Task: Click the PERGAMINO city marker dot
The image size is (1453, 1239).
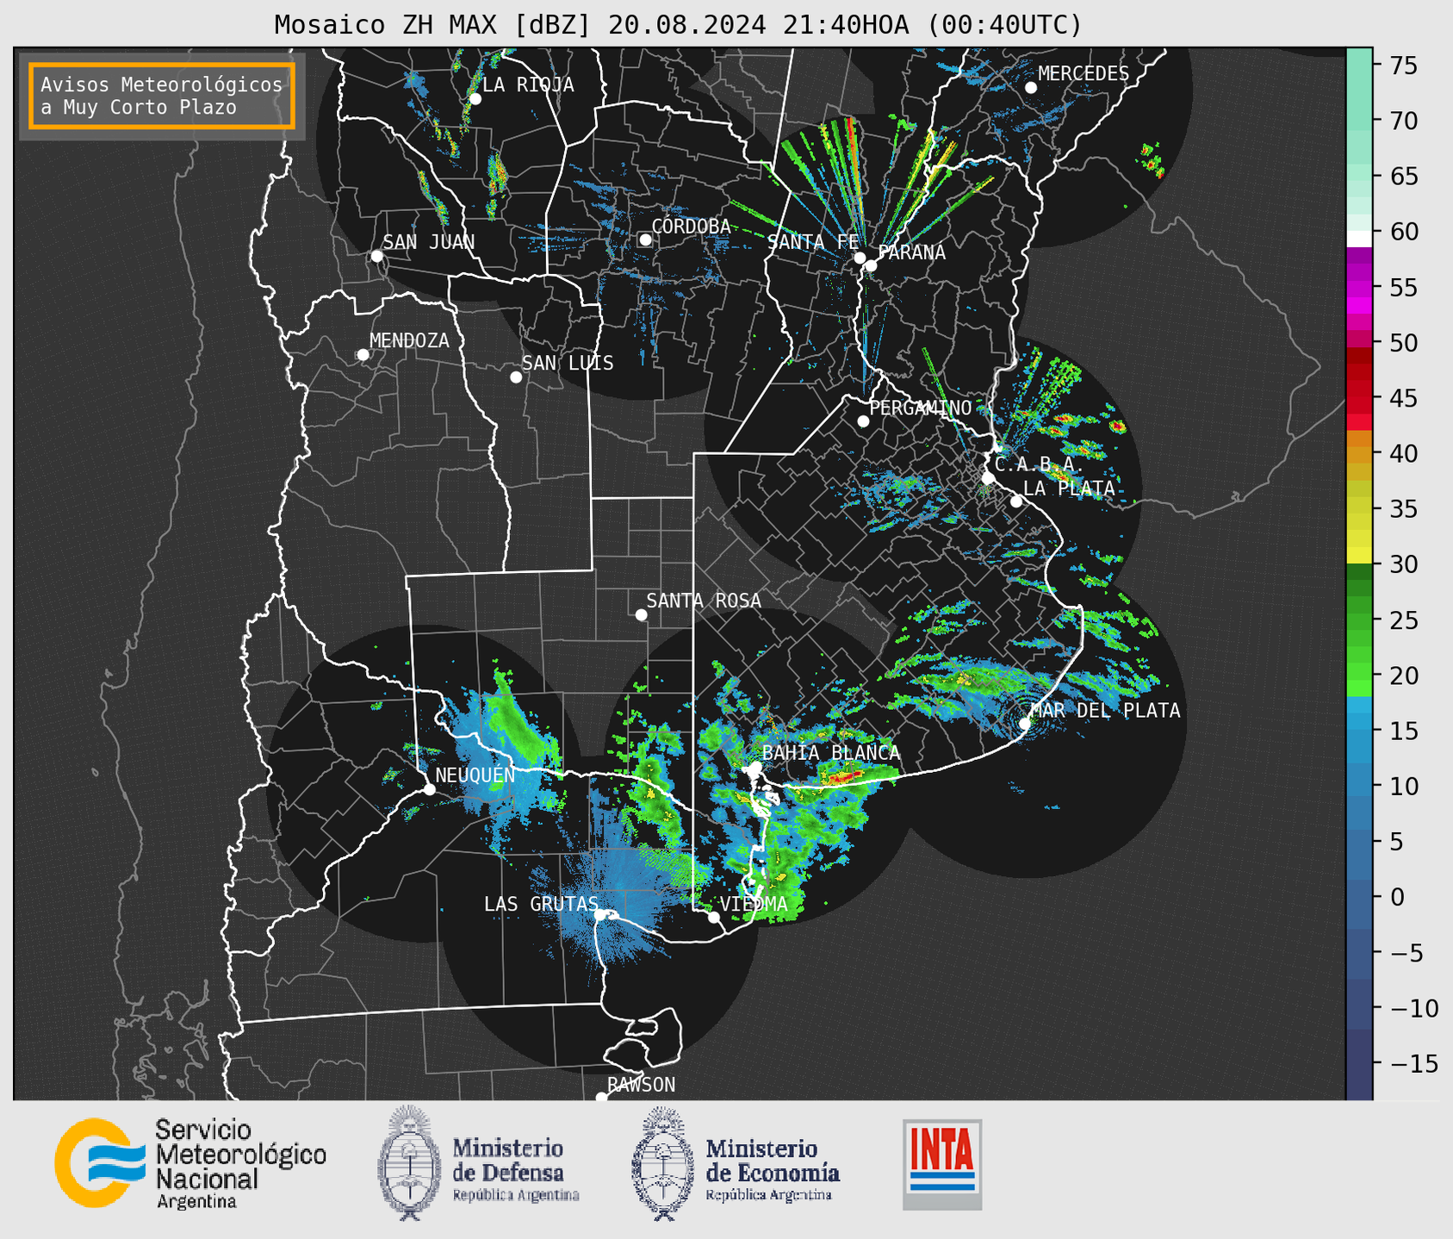Action: pos(863,421)
